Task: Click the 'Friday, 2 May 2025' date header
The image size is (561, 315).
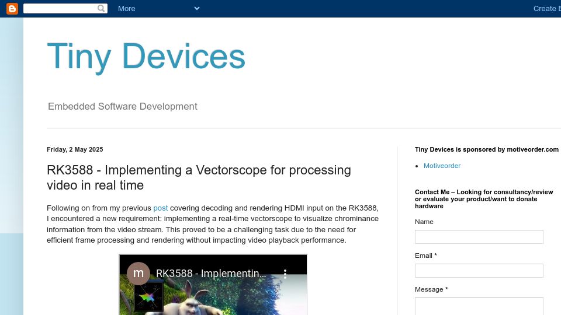Action: [75, 150]
